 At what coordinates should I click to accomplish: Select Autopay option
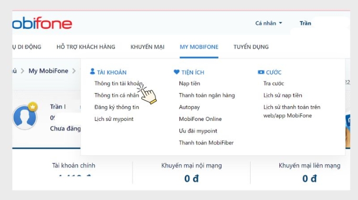[x=190, y=107]
